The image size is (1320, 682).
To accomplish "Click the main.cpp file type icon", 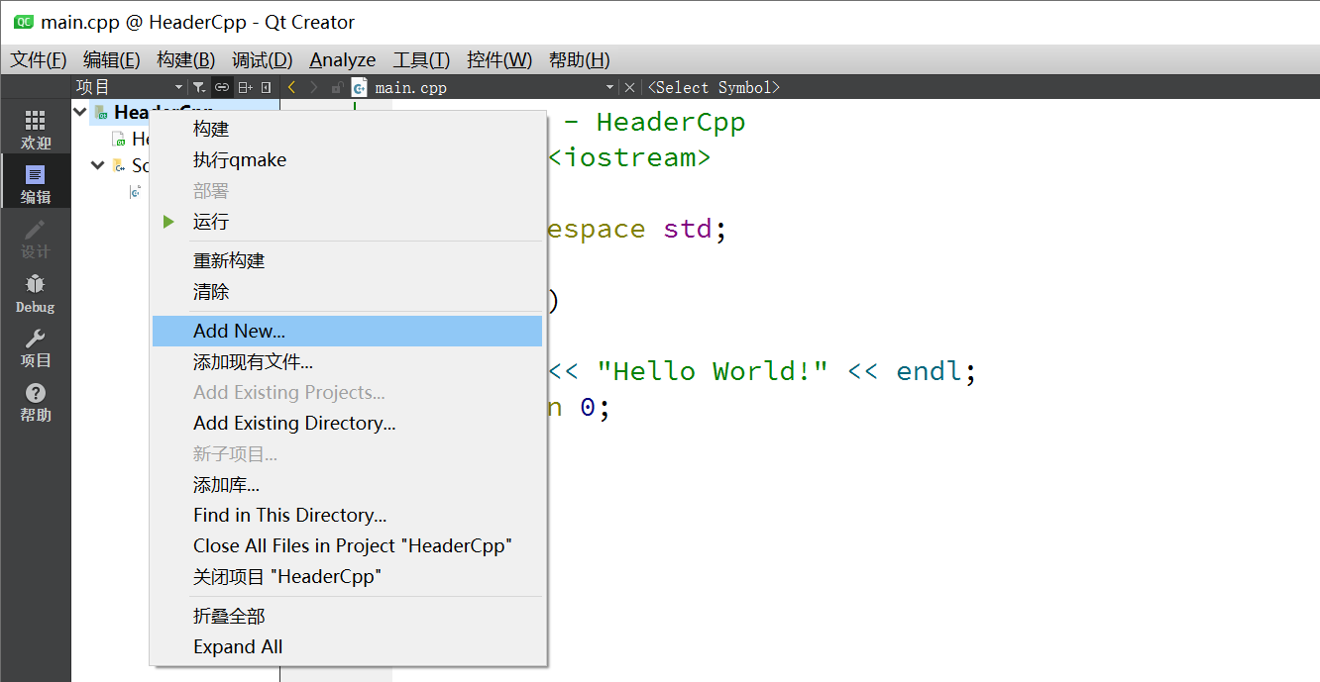I will [360, 87].
